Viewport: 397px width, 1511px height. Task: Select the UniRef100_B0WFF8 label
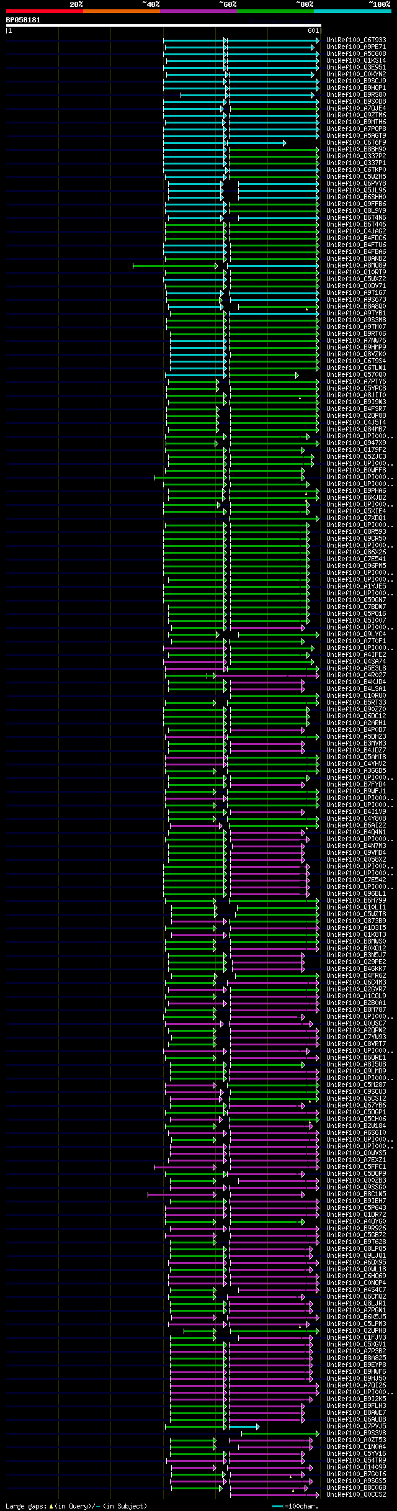click(x=356, y=471)
